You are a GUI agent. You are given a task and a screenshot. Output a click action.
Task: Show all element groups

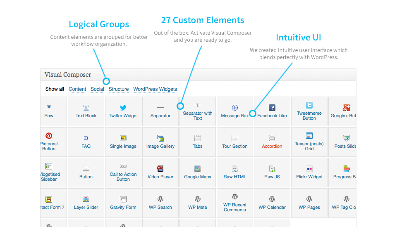point(55,89)
